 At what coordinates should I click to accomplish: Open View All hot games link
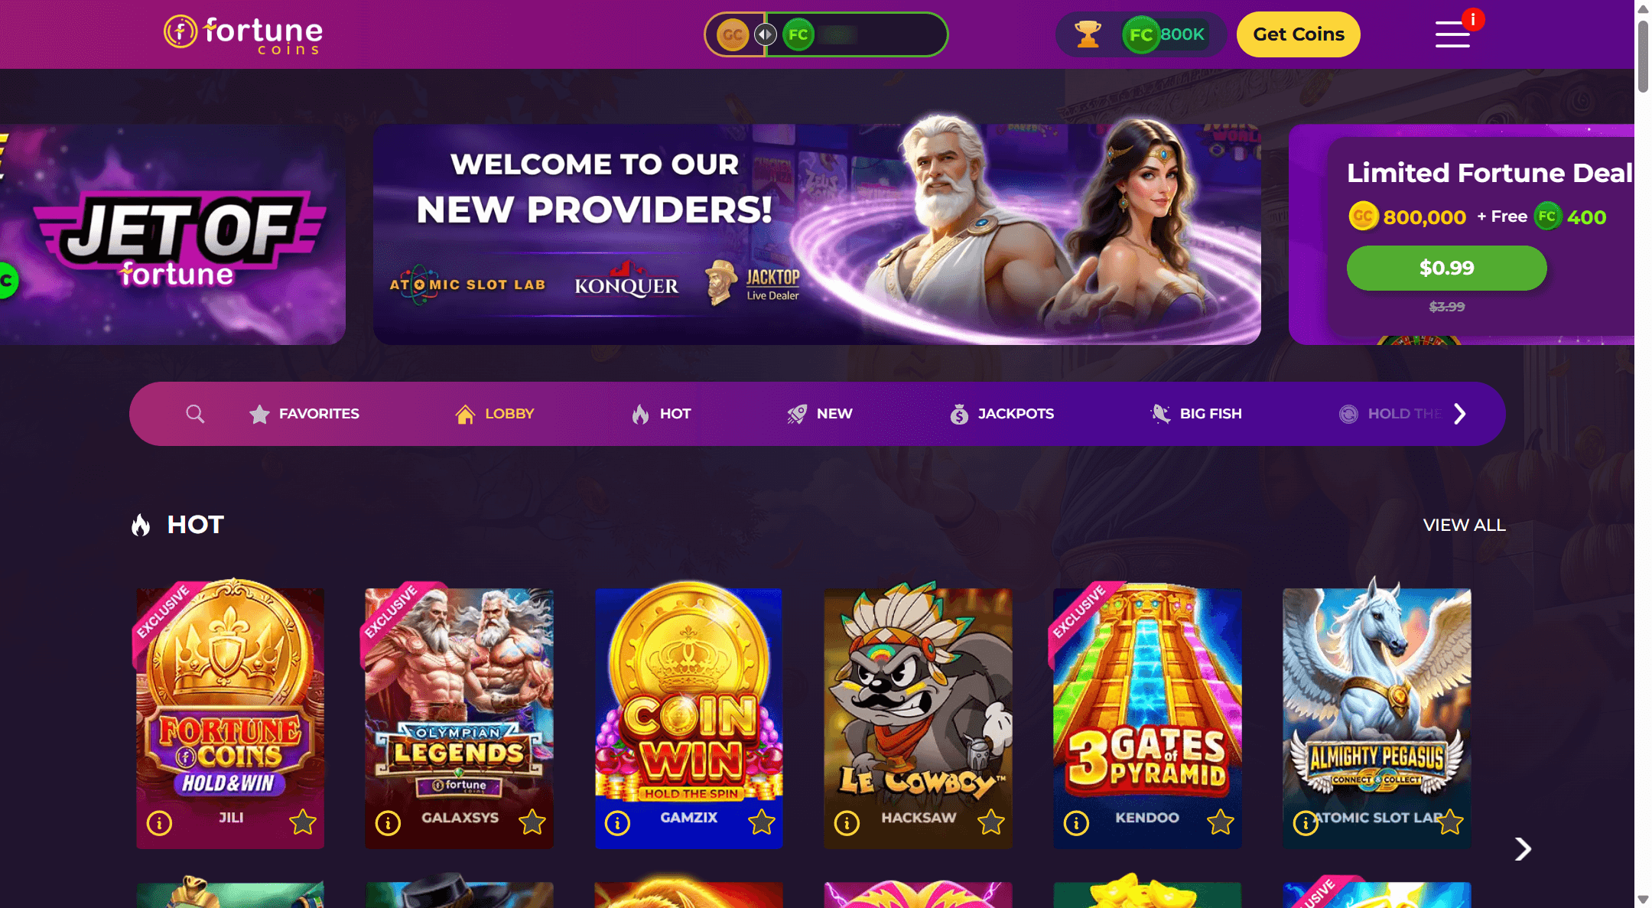point(1464,525)
